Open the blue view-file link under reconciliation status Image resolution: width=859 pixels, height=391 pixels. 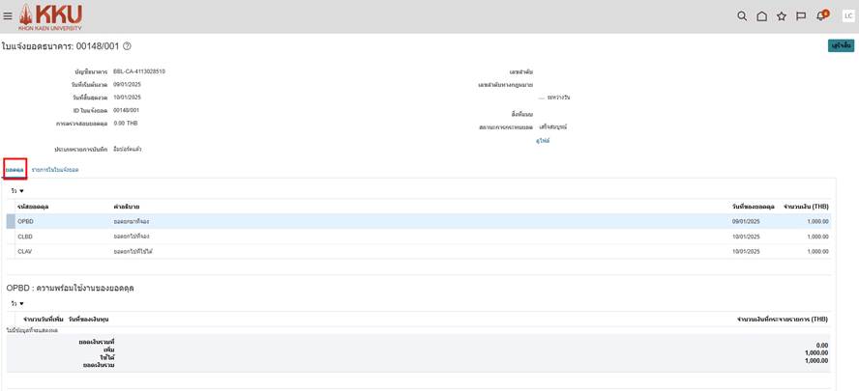pyautogui.click(x=543, y=141)
